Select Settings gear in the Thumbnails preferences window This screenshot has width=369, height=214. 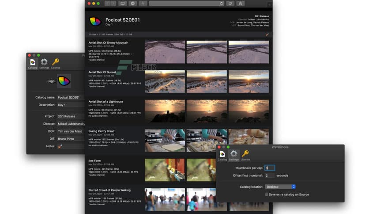(x=233, y=156)
